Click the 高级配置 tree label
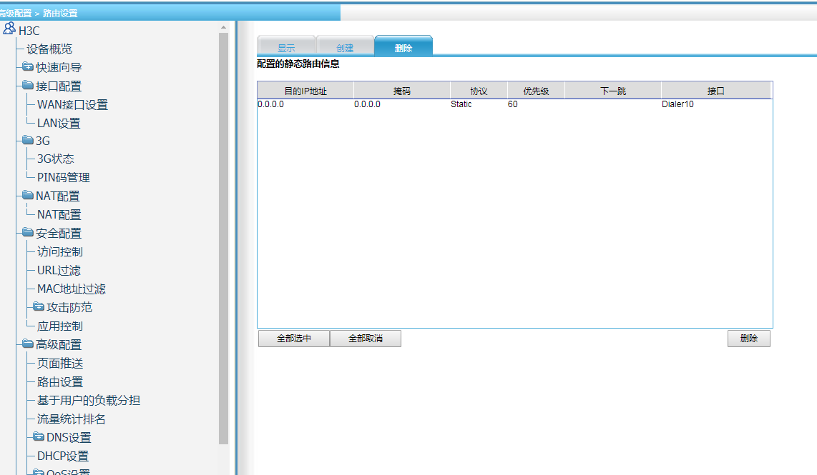This screenshot has width=817, height=475. coord(59,344)
